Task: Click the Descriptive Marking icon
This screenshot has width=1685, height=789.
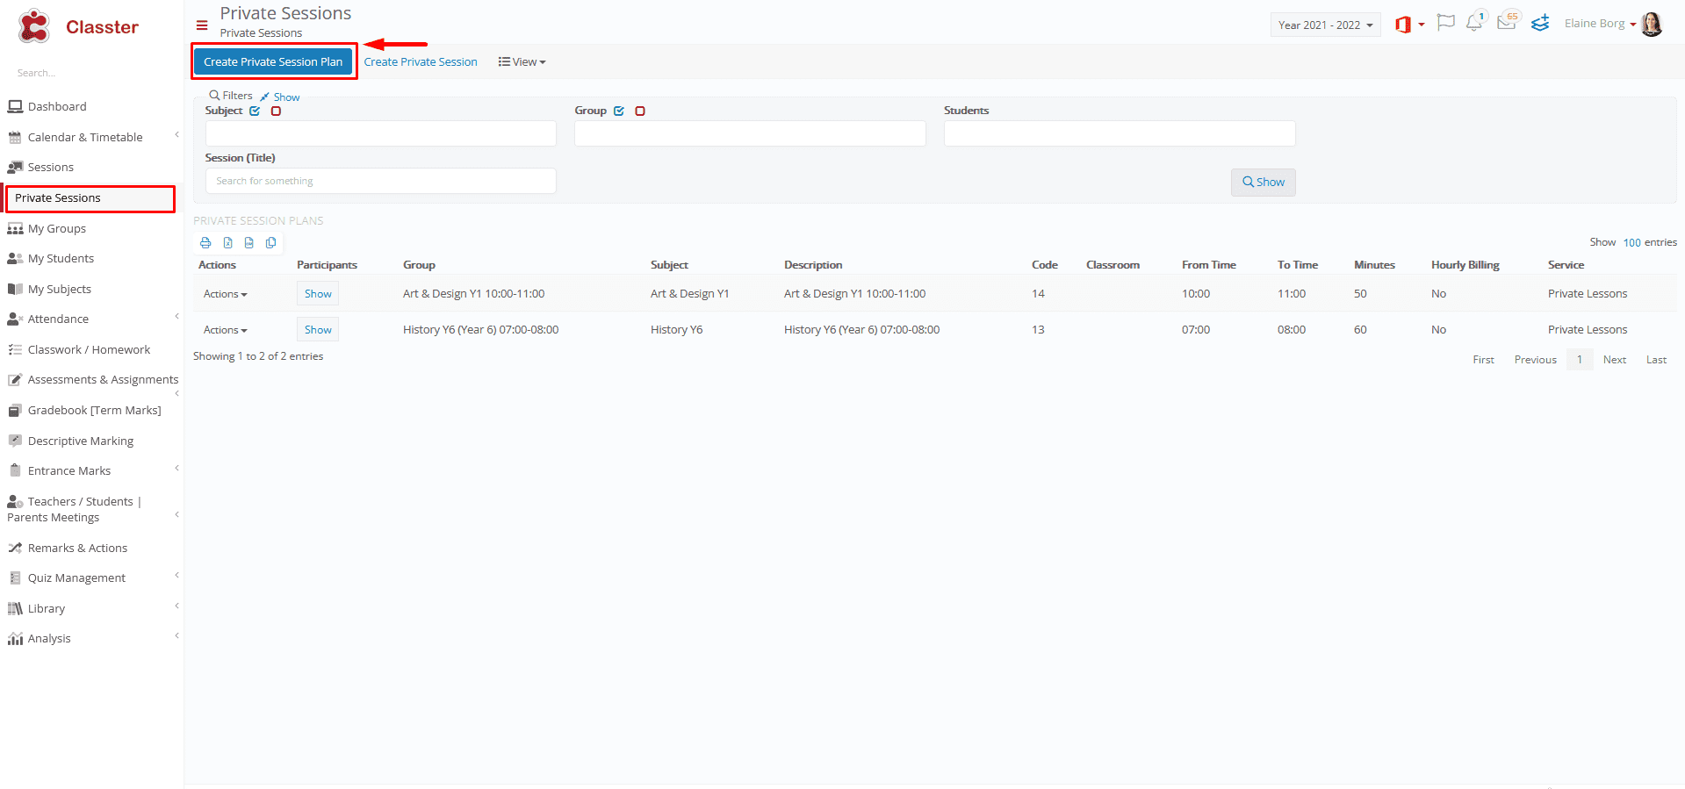Action: [15, 441]
